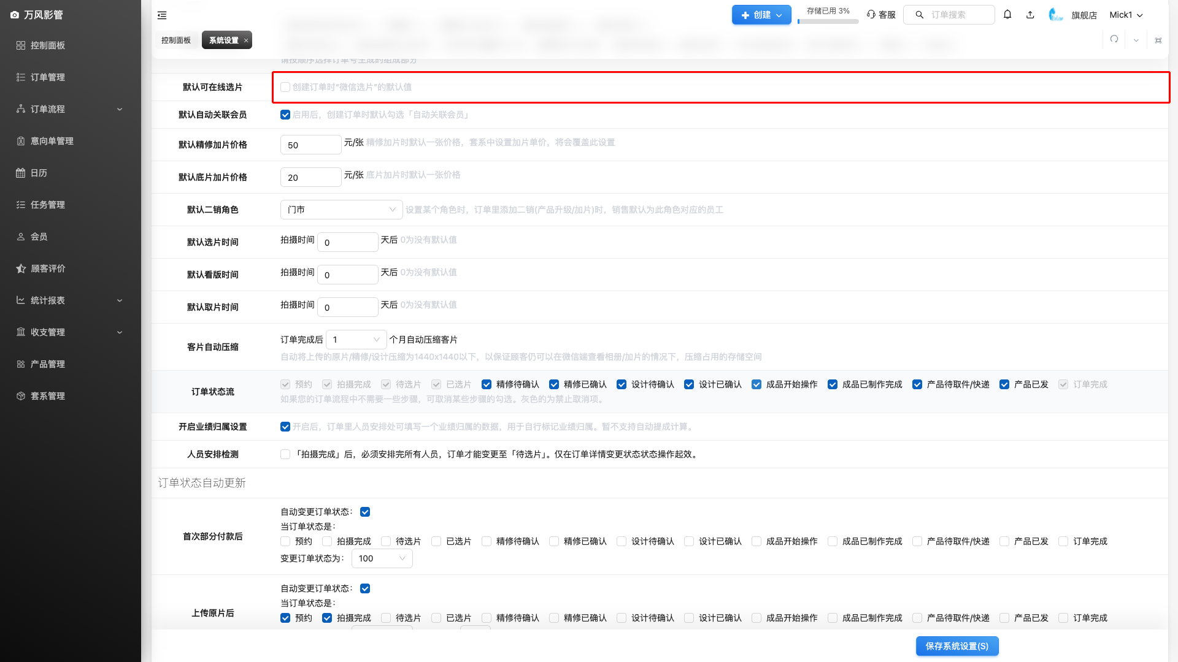Click the 万风影管 camera logo icon
The height and width of the screenshot is (662, 1178).
tap(15, 15)
